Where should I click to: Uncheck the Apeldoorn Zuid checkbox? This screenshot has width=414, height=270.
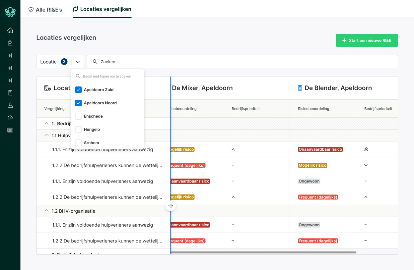coord(78,90)
